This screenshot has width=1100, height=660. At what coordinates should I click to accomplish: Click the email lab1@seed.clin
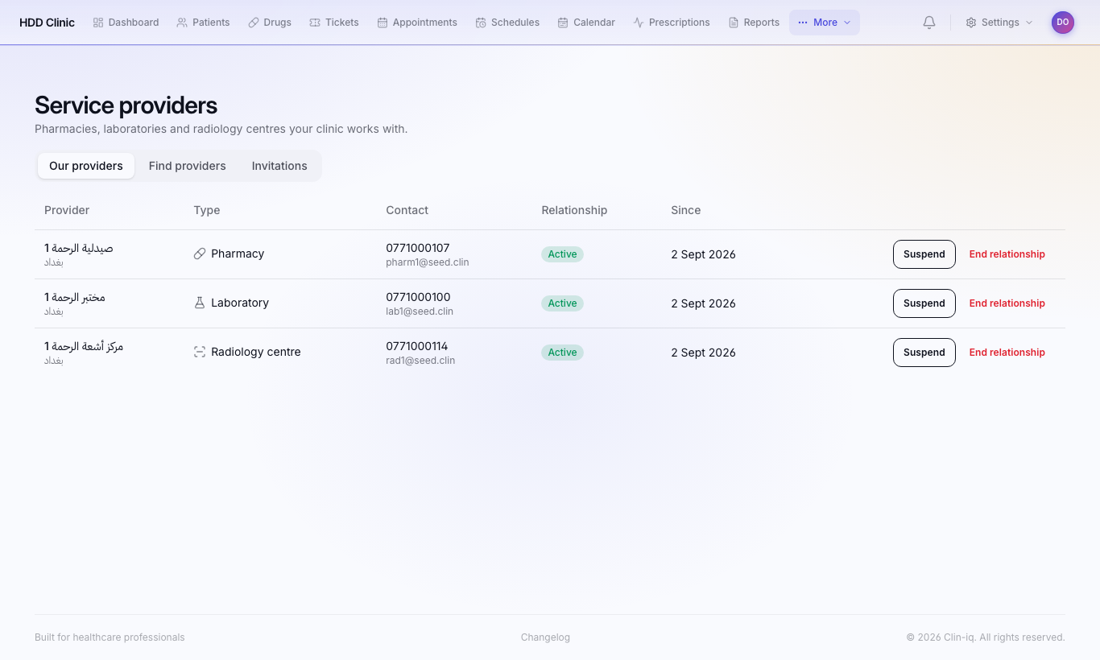[x=420, y=311]
